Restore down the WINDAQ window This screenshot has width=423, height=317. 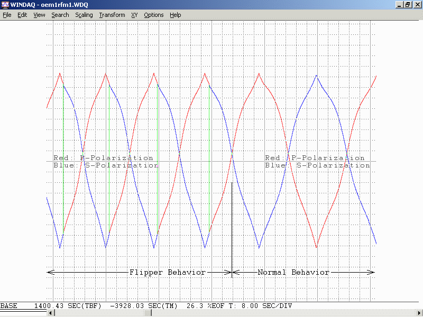(x=408, y=5)
